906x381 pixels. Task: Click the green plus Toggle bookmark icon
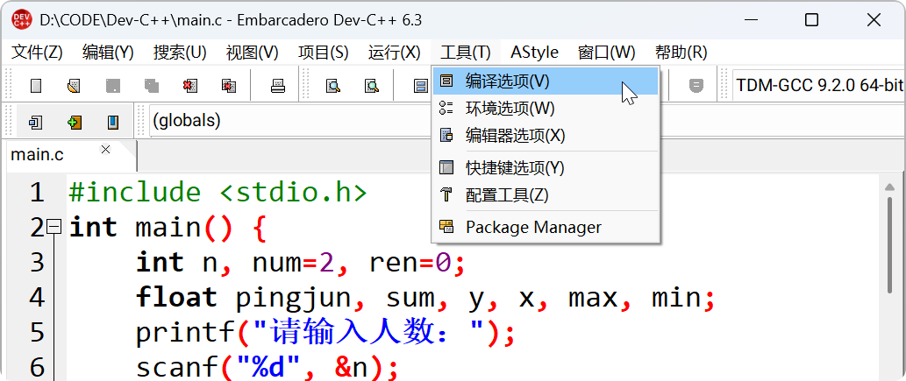(74, 123)
